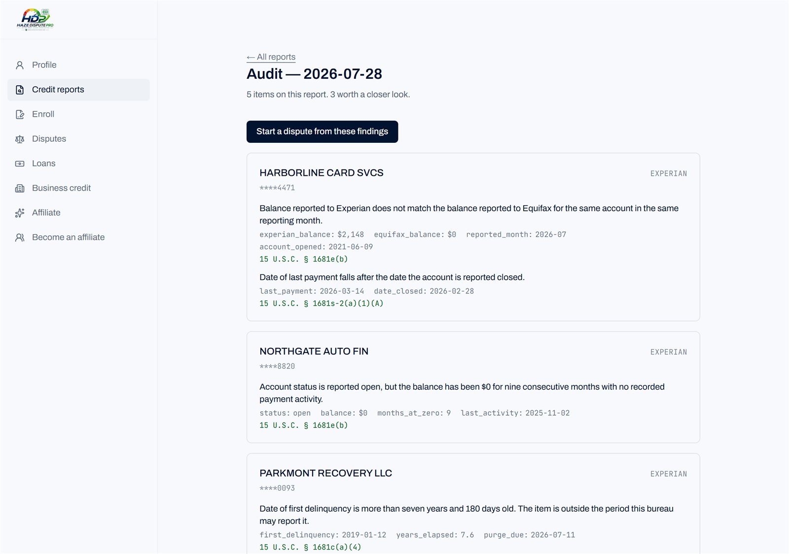Click the Credit reports document icon
The height and width of the screenshot is (554, 789).
click(x=20, y=90)
